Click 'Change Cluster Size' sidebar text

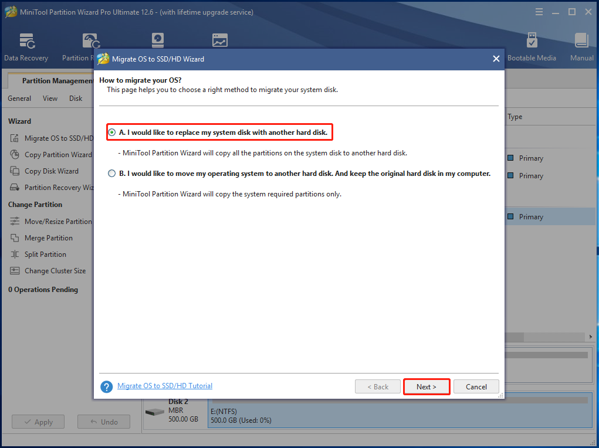point(55,271)
